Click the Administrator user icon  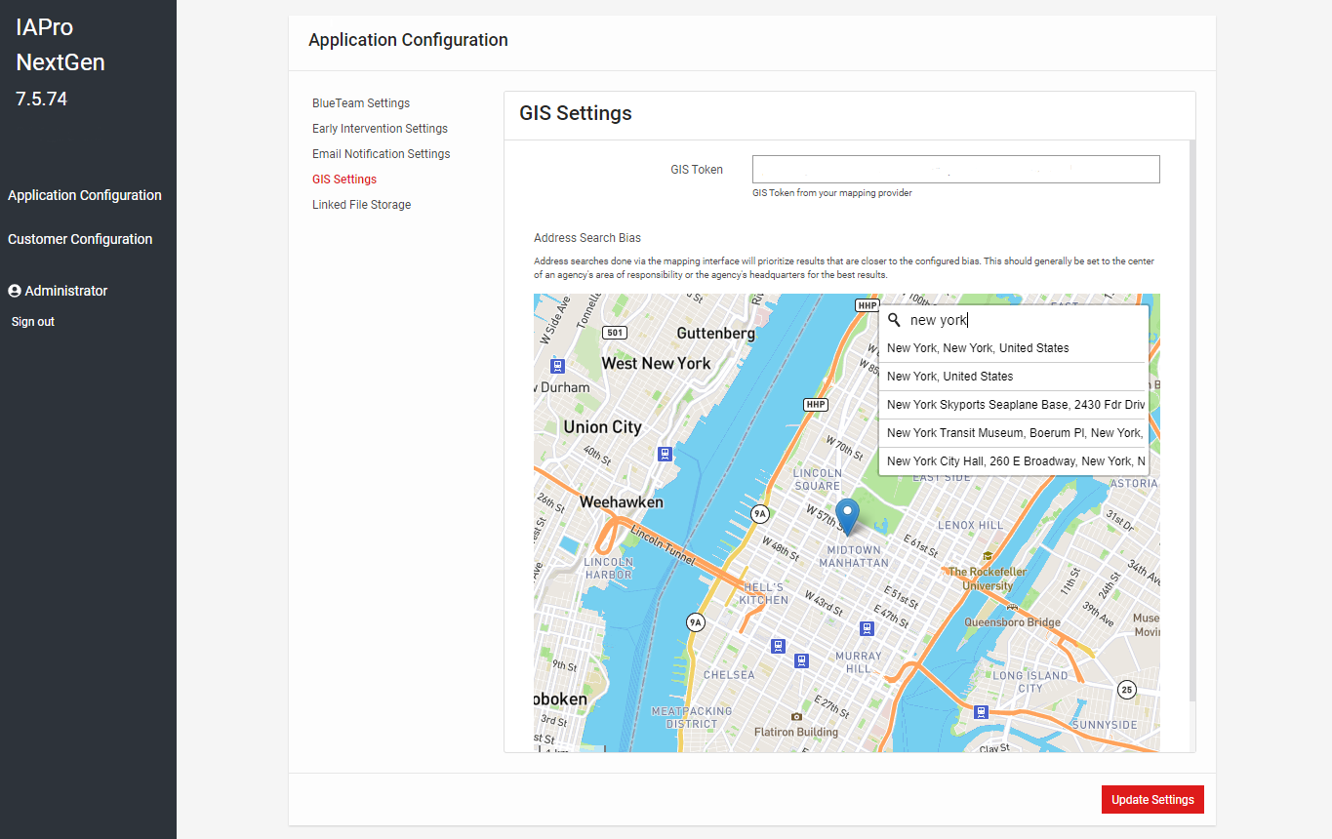tap(15, 291)
